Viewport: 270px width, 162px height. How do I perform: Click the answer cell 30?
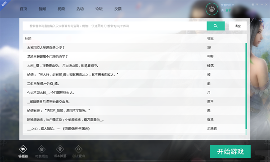[209, 47]
